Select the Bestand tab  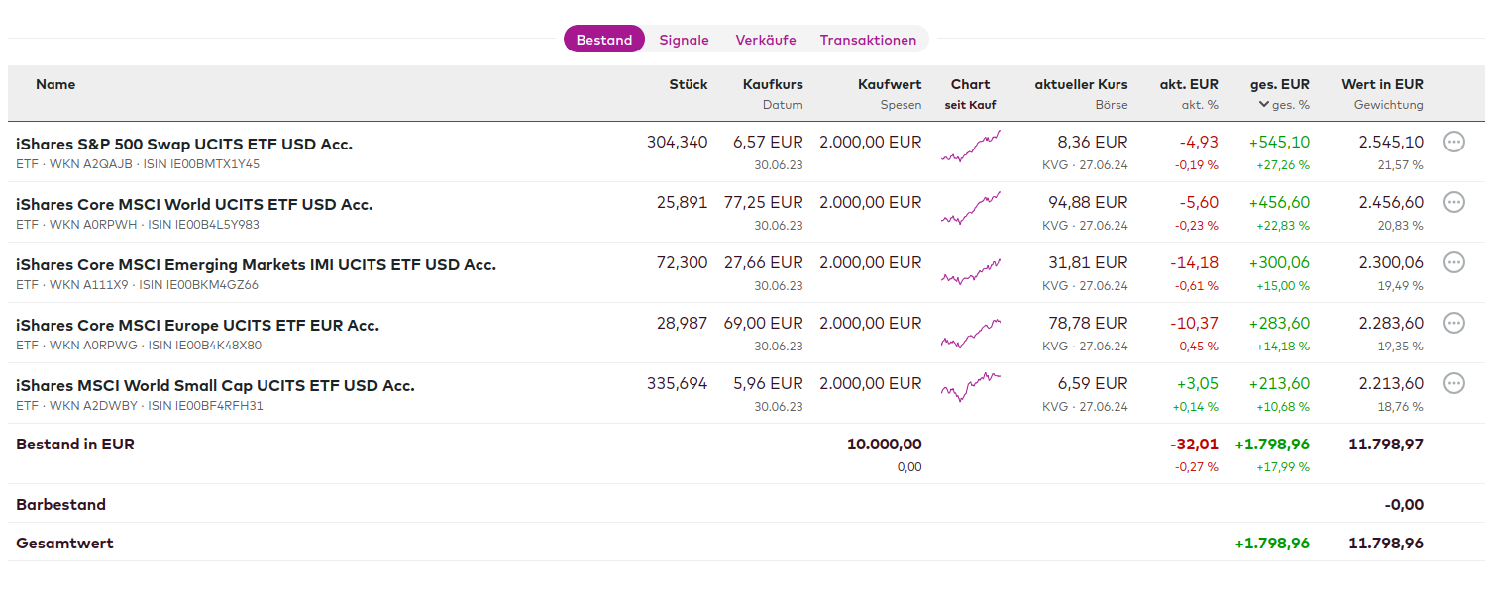(x=603, y=40)
